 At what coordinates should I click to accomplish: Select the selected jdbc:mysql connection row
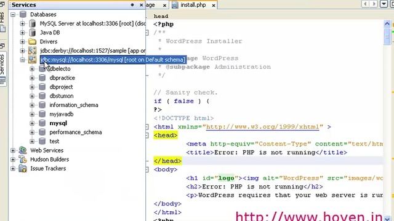pyautogui.click(x=113, y=60)
